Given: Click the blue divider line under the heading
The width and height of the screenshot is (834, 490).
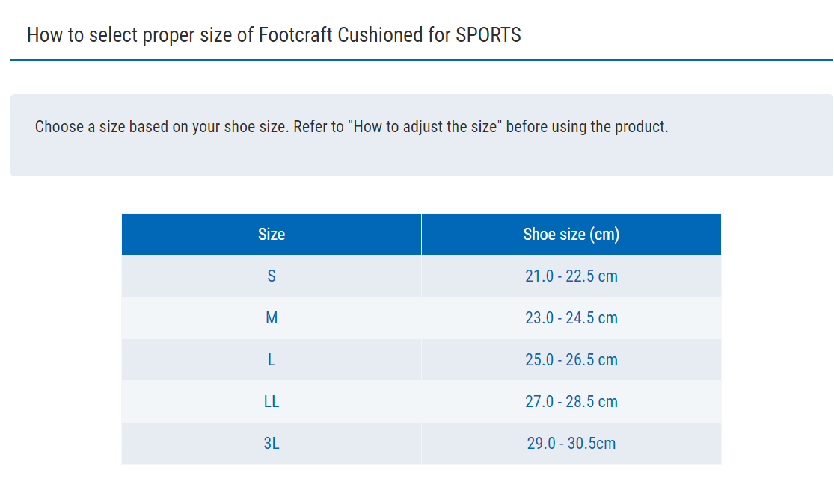Looking at the screenshot, I should 421,60.
